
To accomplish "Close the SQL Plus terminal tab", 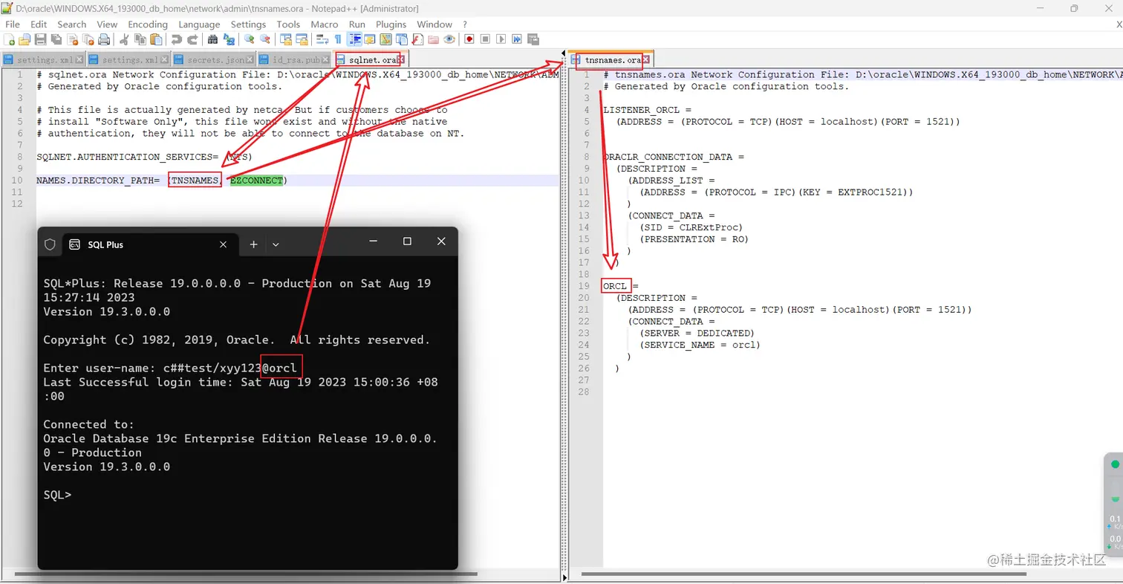I will coord(224,244).
